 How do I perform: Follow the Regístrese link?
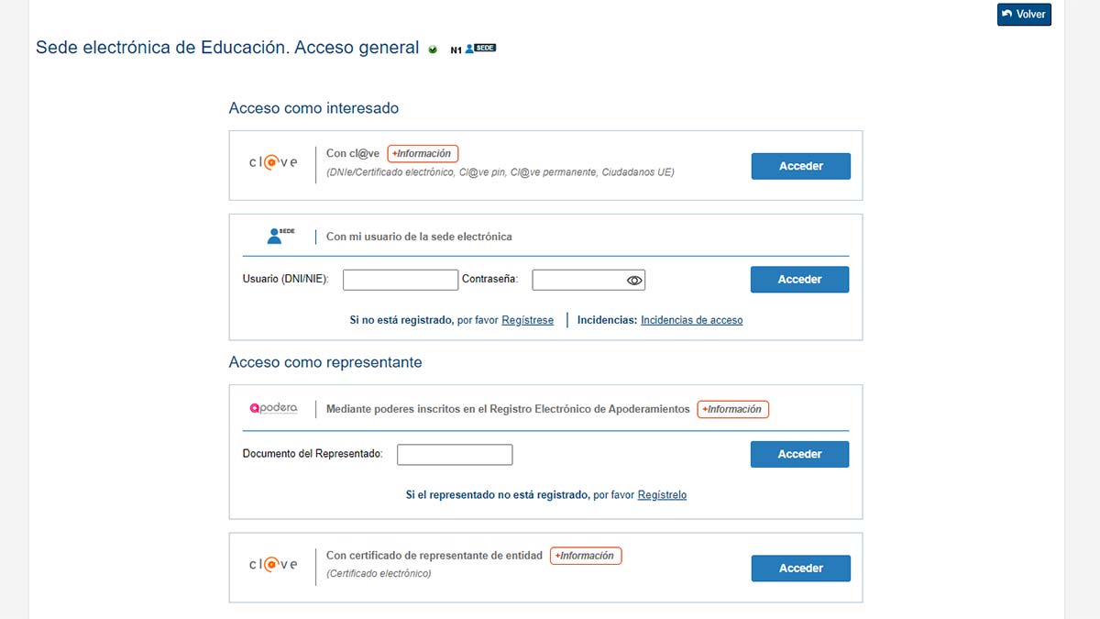click(527, 320)
